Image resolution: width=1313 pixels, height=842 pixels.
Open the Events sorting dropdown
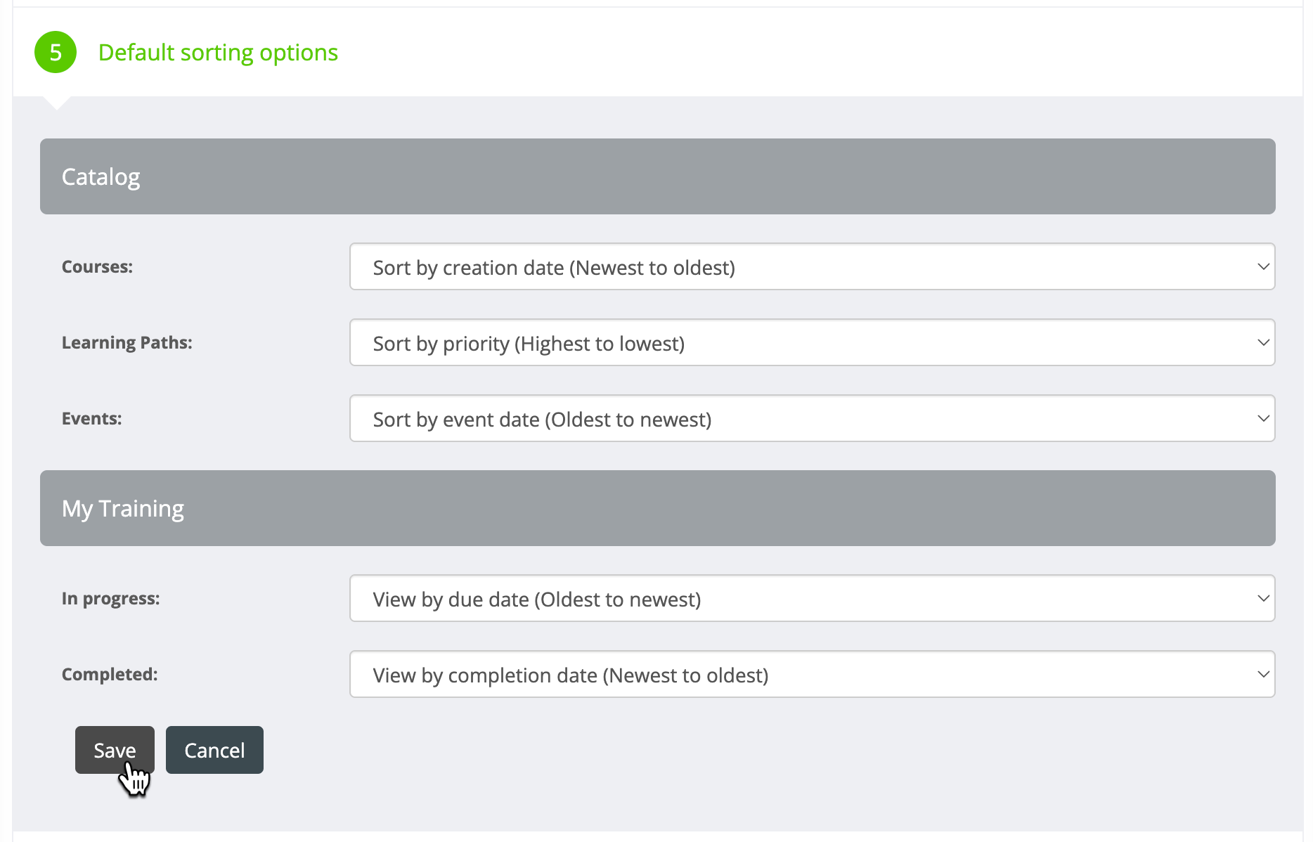pos(812,418)
